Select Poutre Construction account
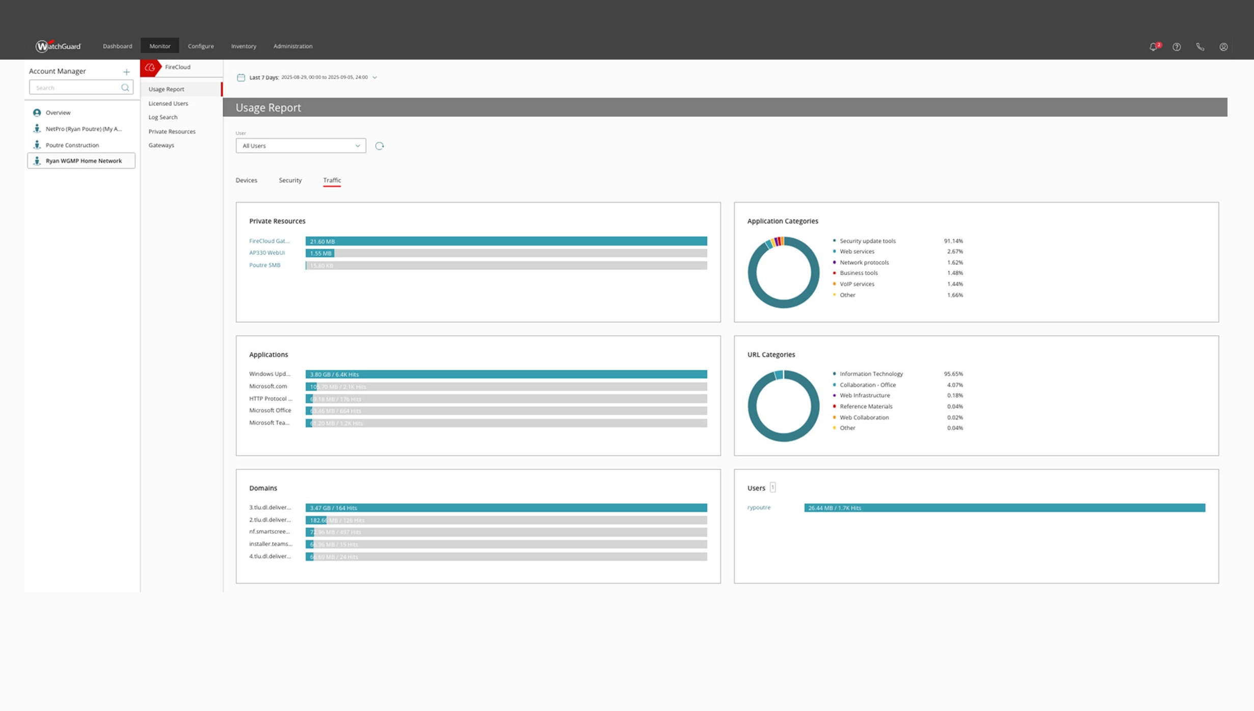 coord(72,145)
